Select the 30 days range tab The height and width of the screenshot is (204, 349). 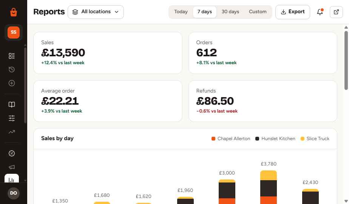point(230,12)
